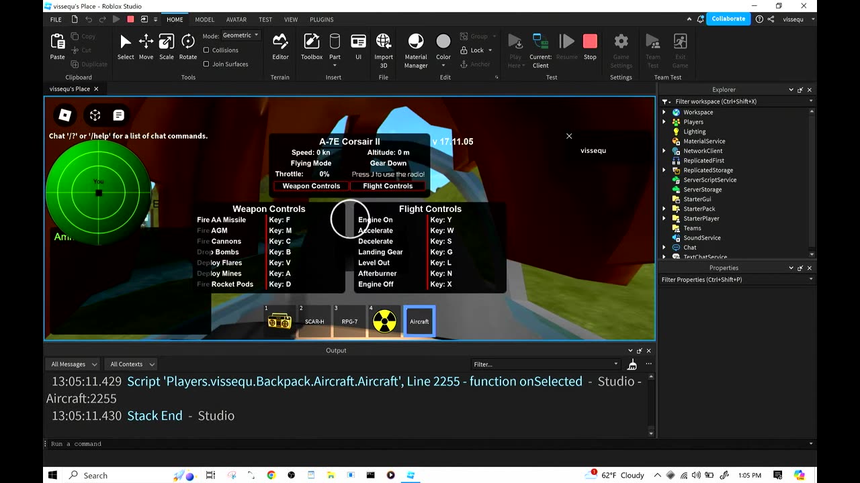Open Chrome from the taskbar

tap(271, 475)
